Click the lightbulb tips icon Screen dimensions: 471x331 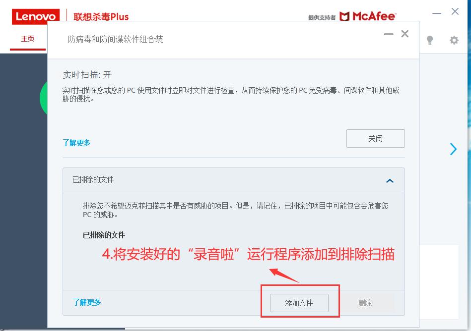pyautogui.click(x=430, y=40)
